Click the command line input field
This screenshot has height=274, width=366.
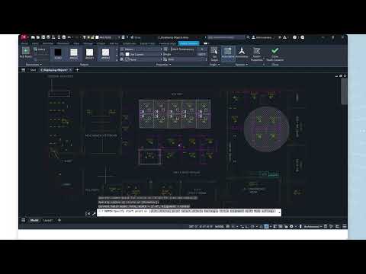(x=189, y=212)
